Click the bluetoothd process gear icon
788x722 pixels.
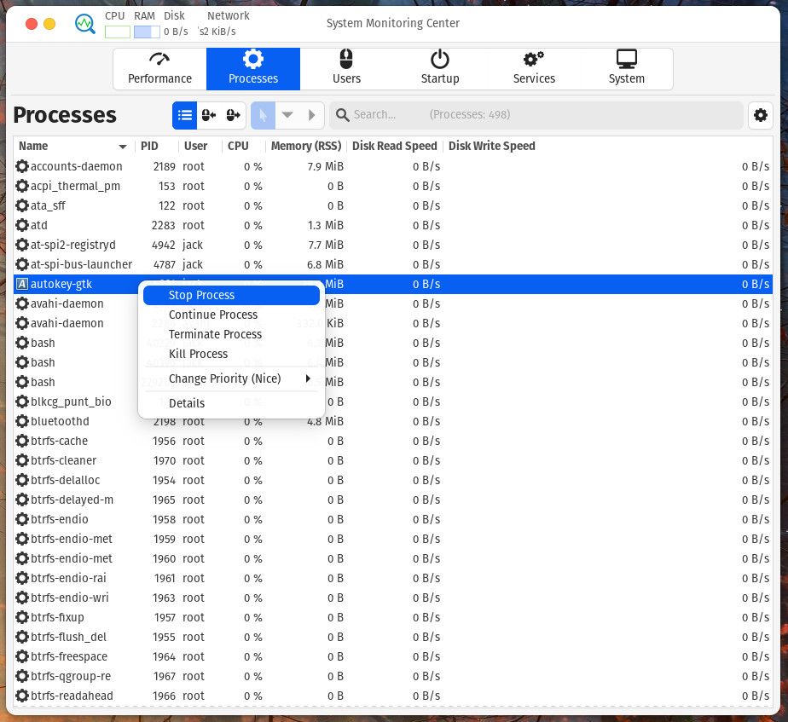[21, 421]
